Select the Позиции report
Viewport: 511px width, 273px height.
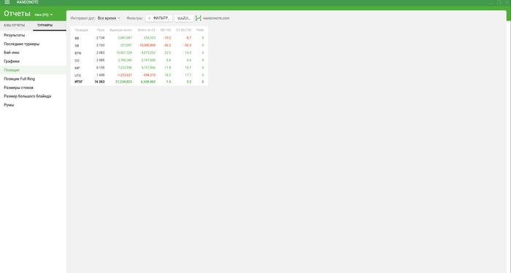pyautogui.click(x=33, y=70)
